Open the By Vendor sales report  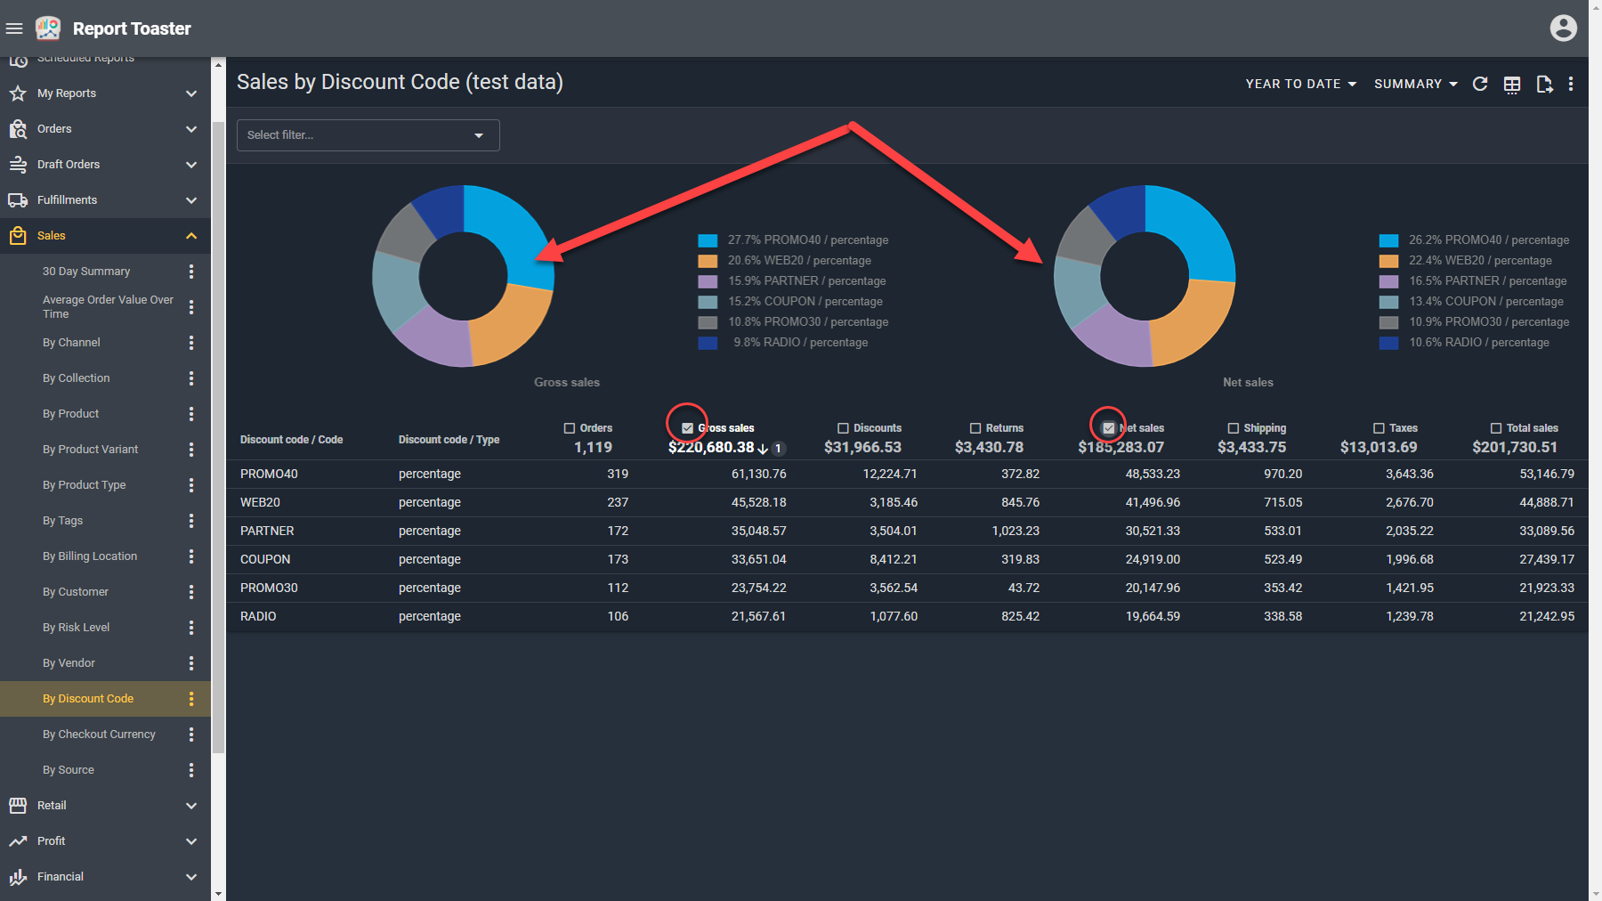(69, 663)
